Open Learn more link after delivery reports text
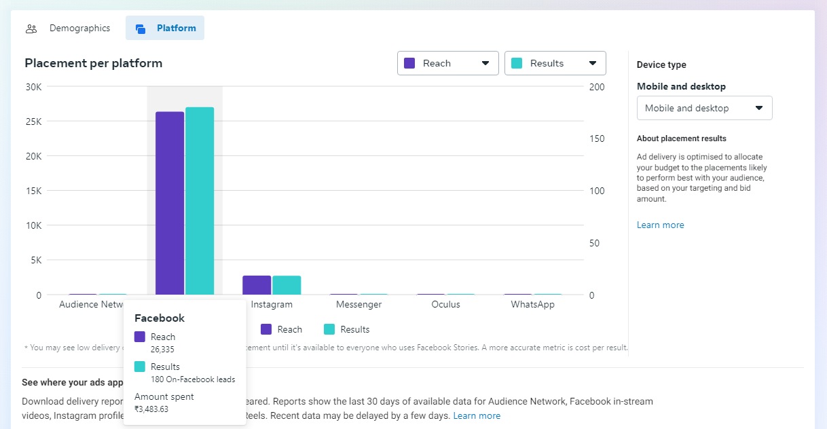 [477, 415]
